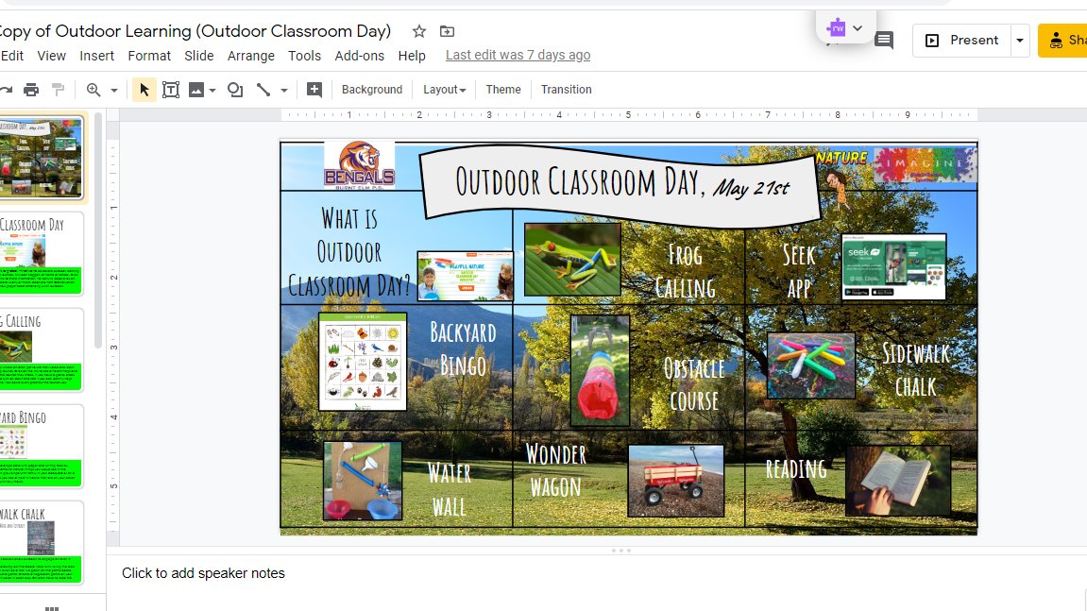Switch to grid view icon
The width and height of the screenshot is (1087, 611).
pyautogui.click(x=52, y=607)
